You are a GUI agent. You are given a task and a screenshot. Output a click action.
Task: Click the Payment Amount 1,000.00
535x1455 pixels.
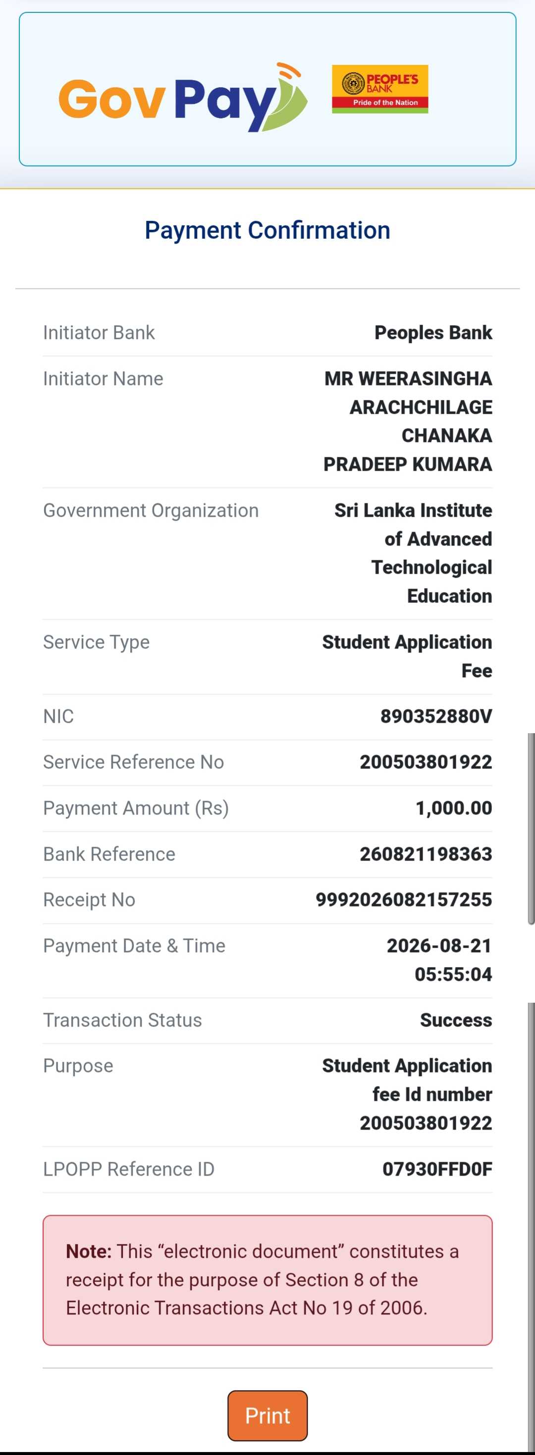pyautogui.click(x=454, y=808)
